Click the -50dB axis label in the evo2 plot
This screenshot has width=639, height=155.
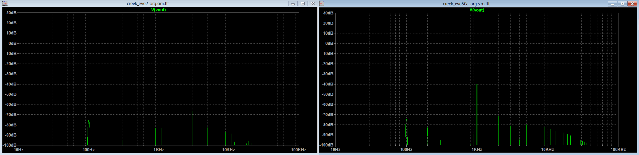coord(11,94)
